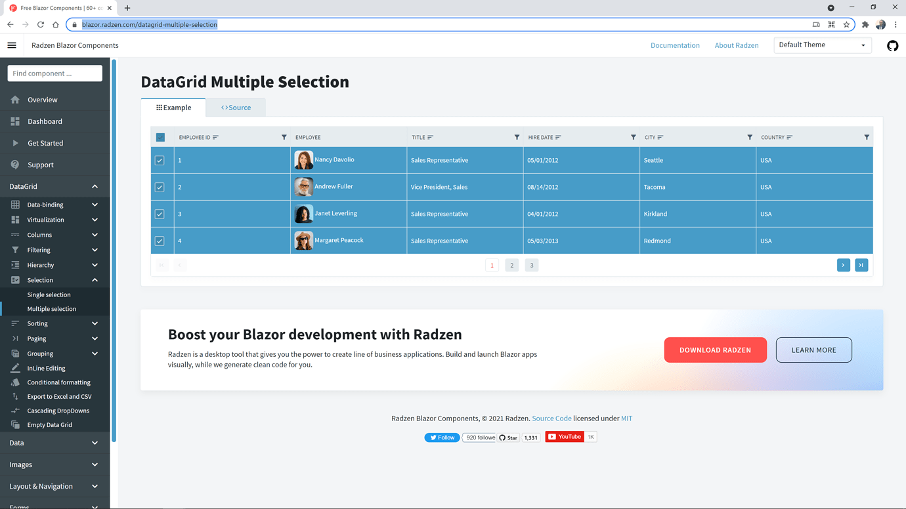
Task: Click the Get Started play icon
Action: [x=15, y=143]
